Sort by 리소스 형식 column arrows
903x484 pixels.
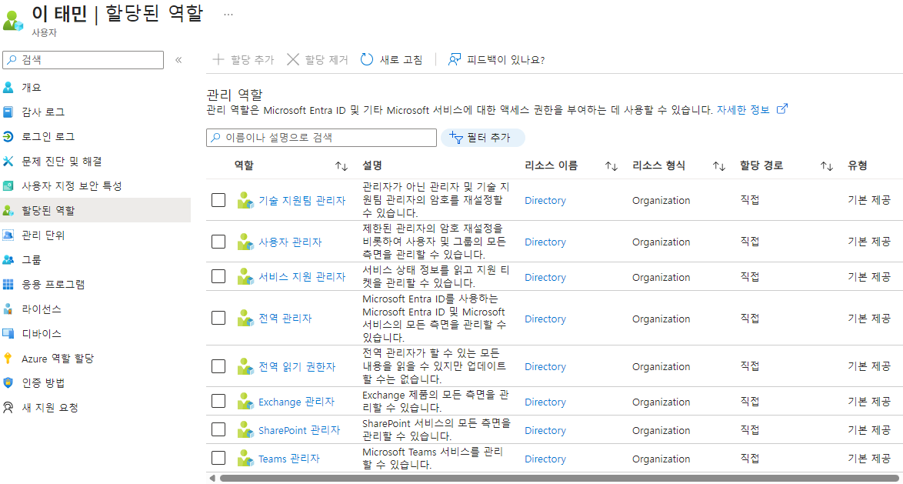point(718,166)
